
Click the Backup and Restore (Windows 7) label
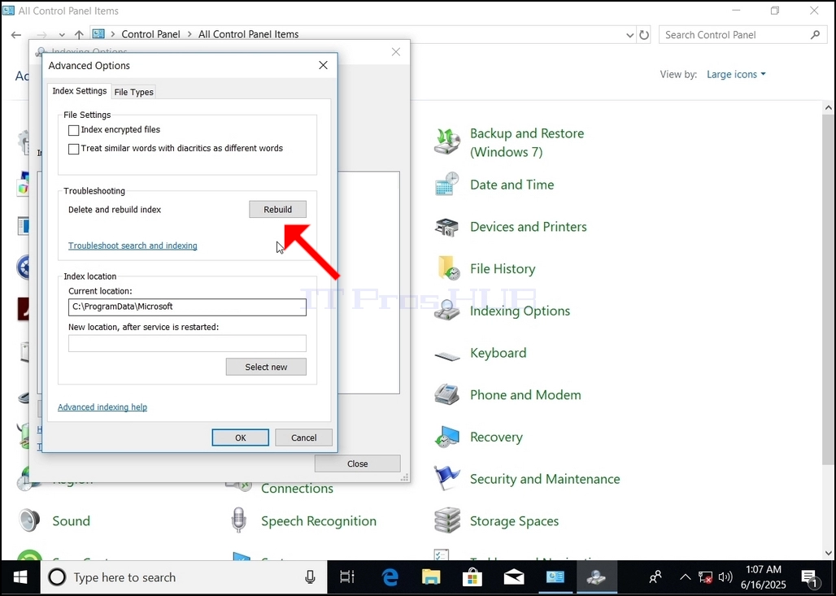coord(527,142)
